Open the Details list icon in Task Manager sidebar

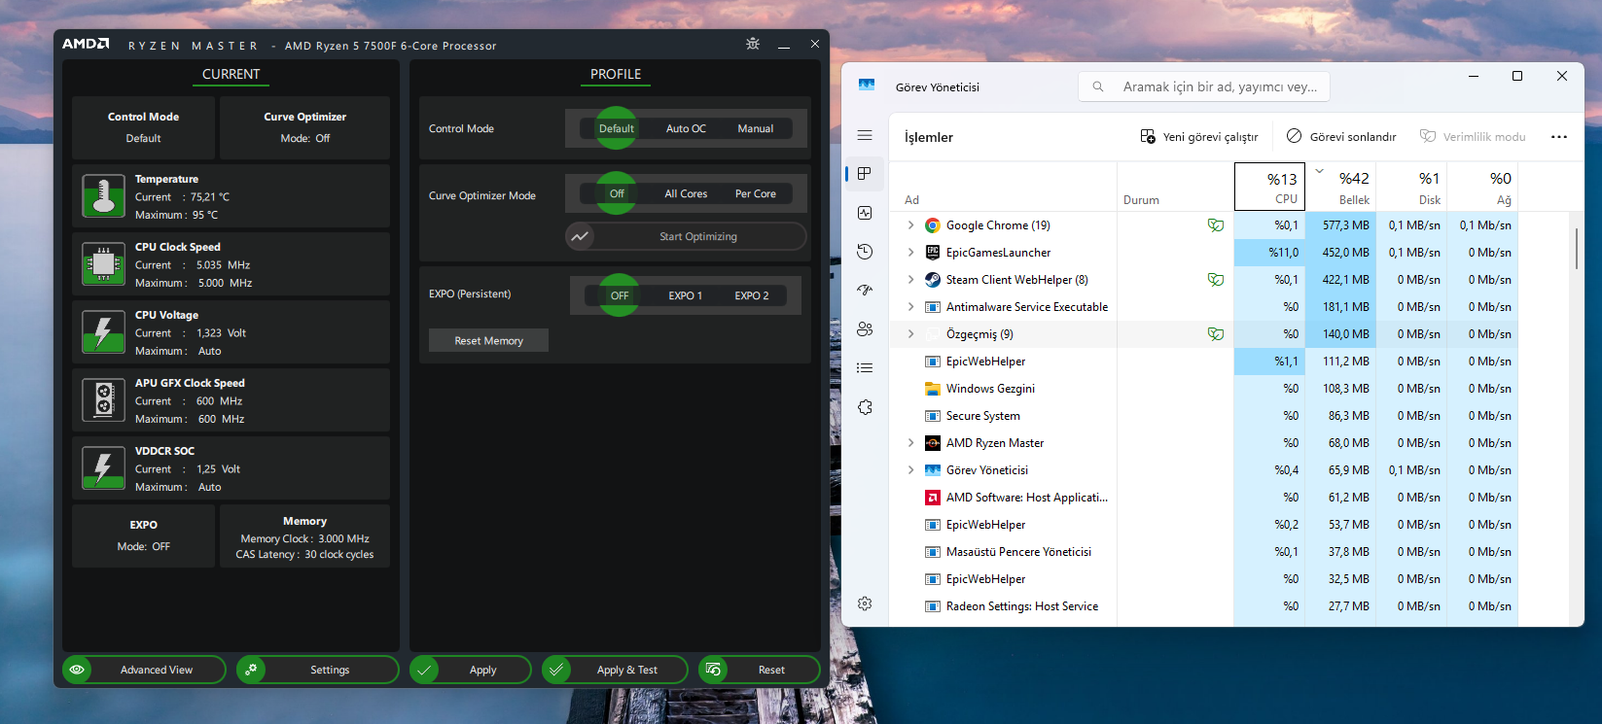865,368
